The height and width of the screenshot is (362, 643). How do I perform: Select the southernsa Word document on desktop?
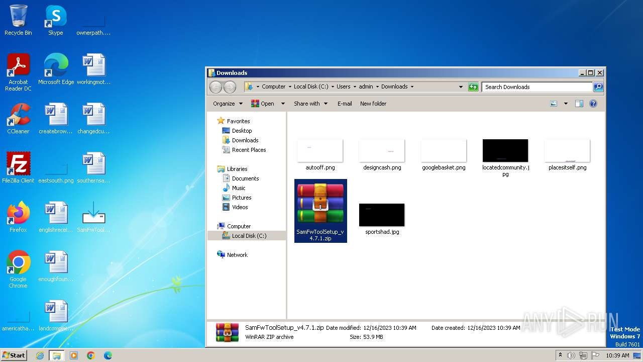point(93,167)
